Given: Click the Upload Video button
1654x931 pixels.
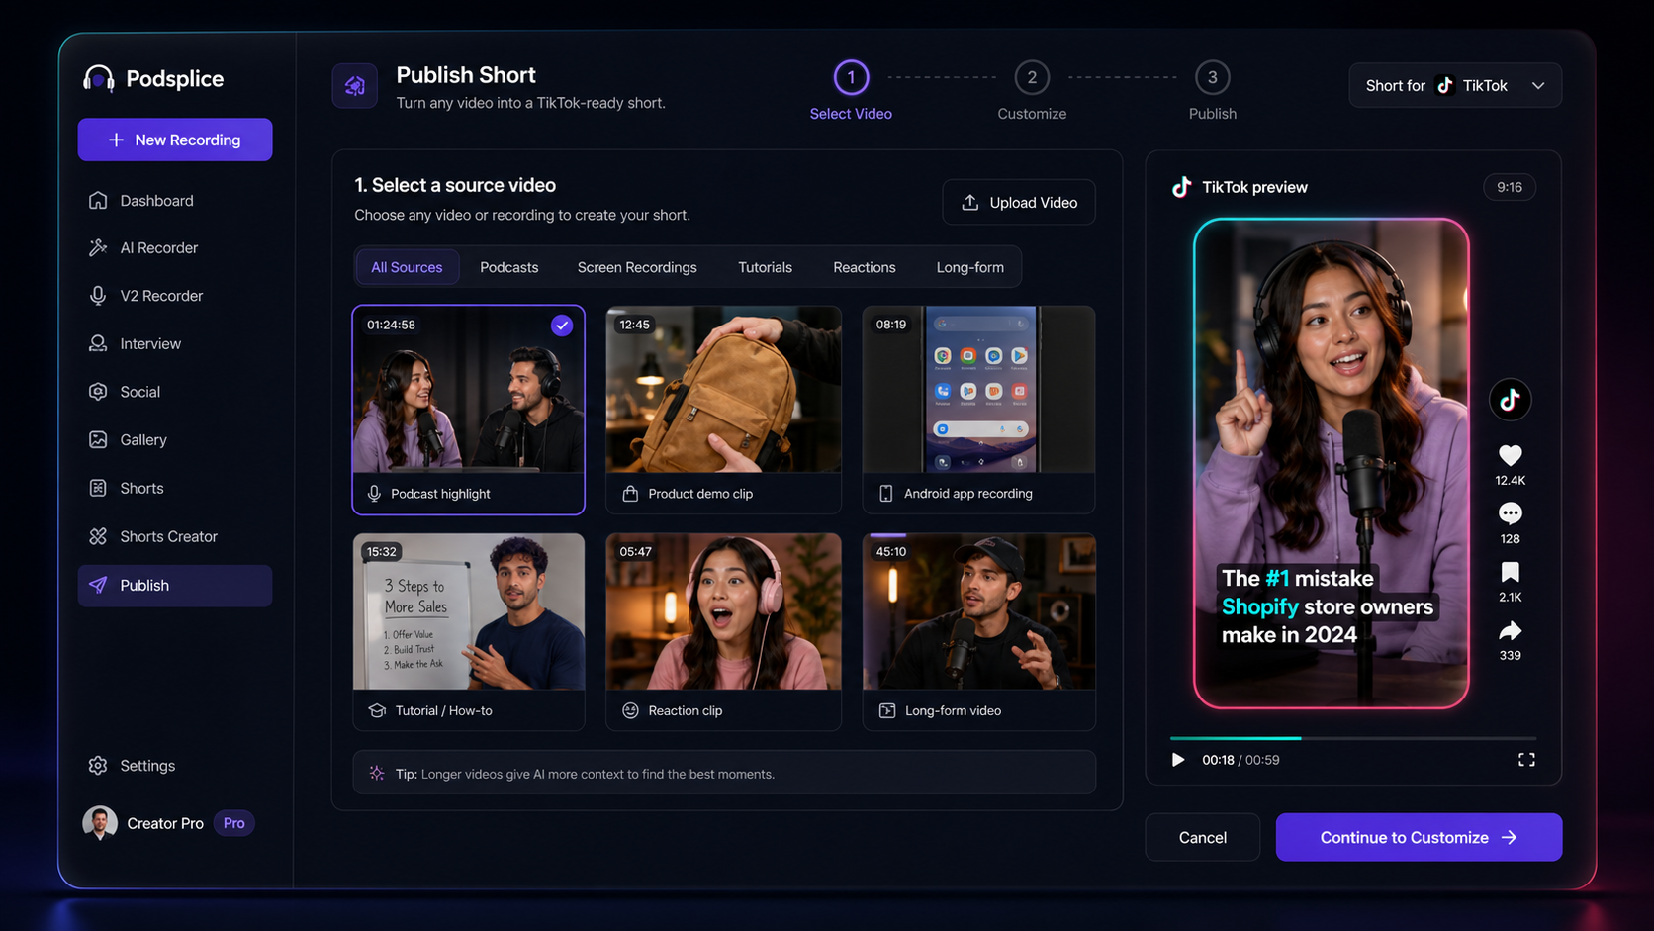Looking at the screenshot, I should click(x=1019, y=202).
